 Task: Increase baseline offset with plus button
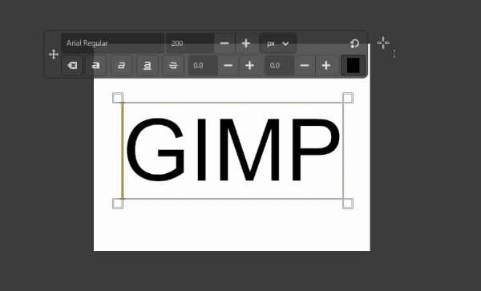[x=250, y=65]
